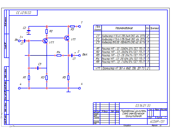Select the terminal circle labeled 1
175x140 pixels.
pyautogui.click(x=79, y=27)
